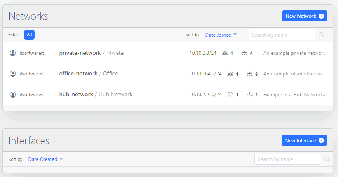Click the New Interface button

coord(304,140)
